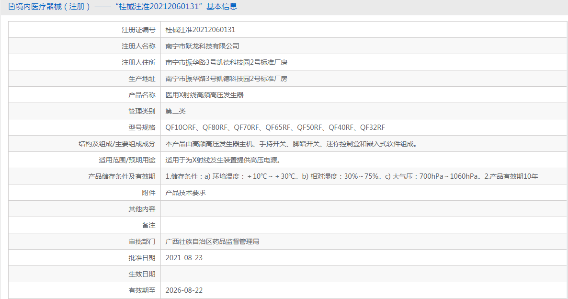
Task: Click the 适用范围/预期用途 label
Action: click(127, 160)
